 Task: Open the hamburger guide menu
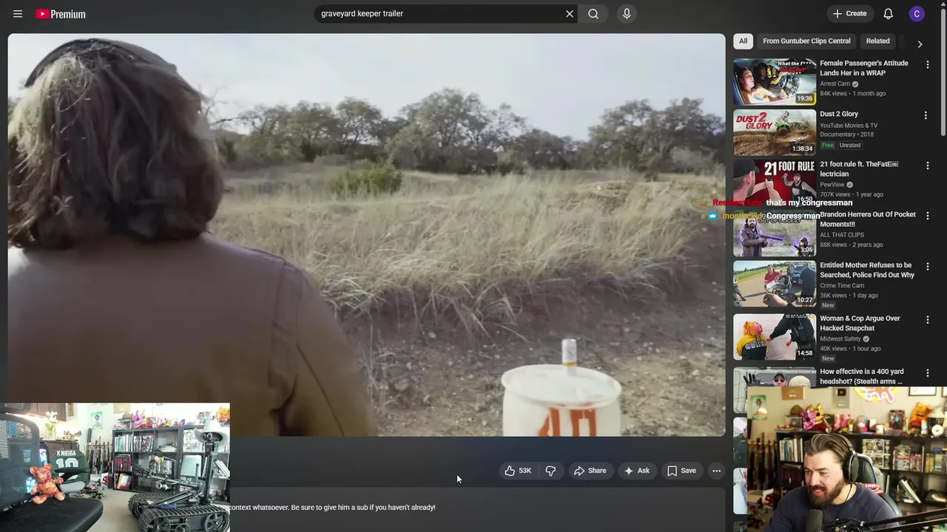click(18, 14)
